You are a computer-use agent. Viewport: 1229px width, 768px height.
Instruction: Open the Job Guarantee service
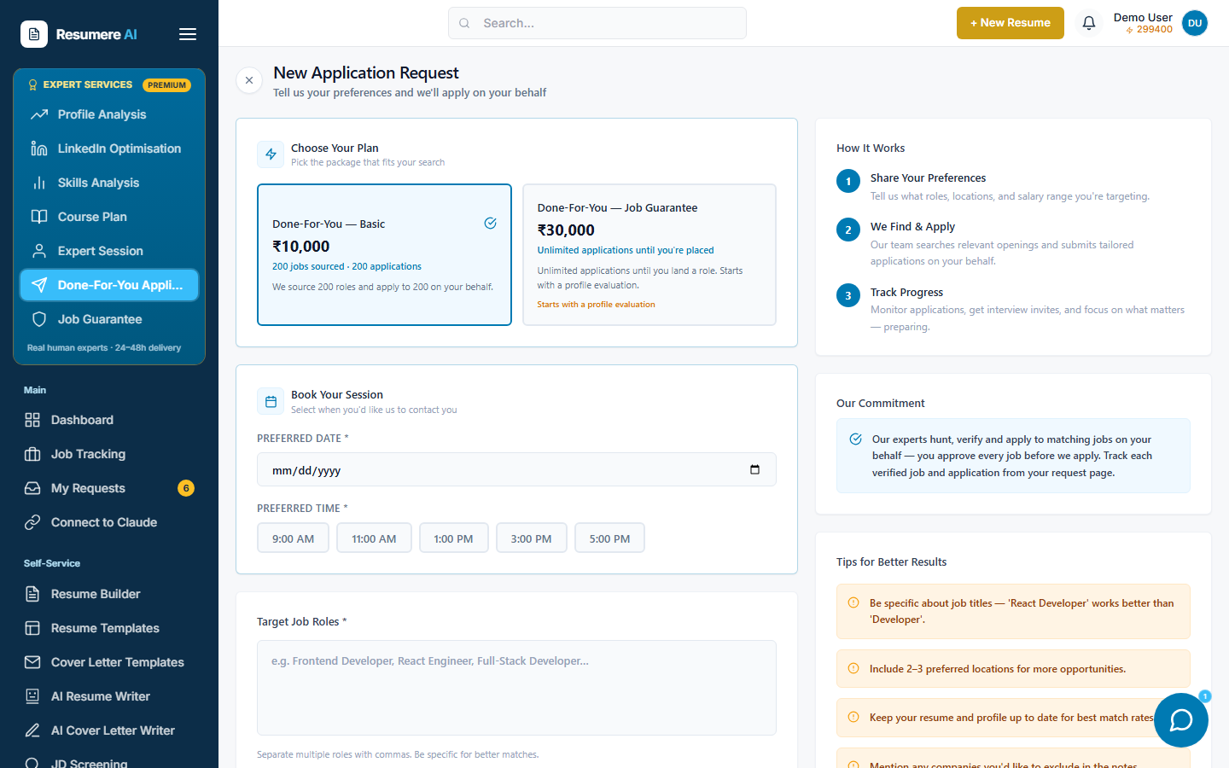click(109, 319)
